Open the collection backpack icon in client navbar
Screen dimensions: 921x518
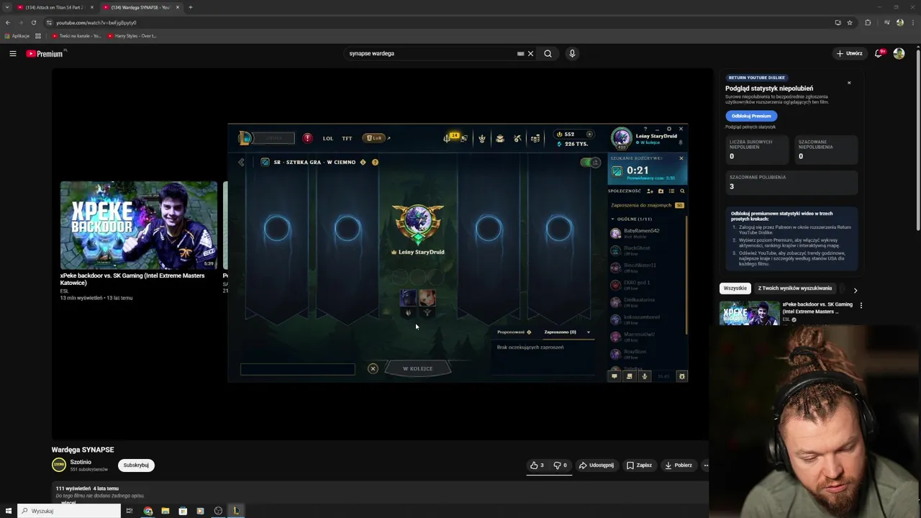coord(500,138)
